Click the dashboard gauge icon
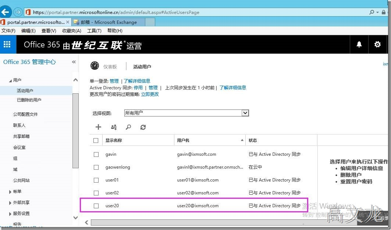The height and width of the screenshot is (230, 391). click(x=95, y=66)
